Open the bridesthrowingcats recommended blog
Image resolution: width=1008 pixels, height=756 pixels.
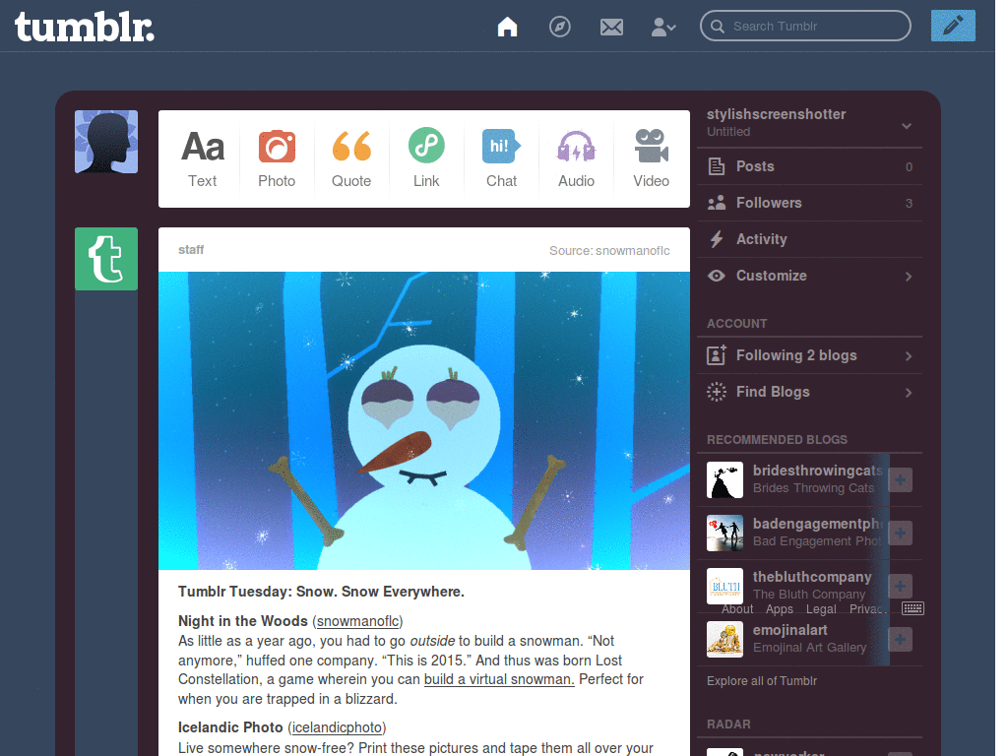[817, 471]
